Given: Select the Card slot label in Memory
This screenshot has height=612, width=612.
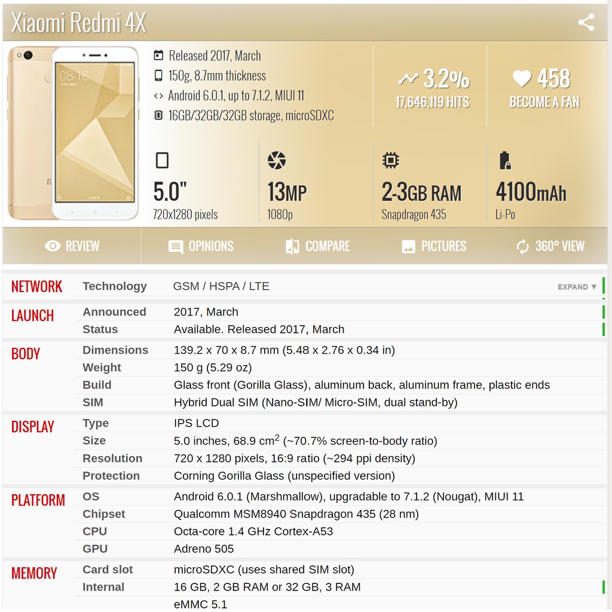Looking at the screenshot, I should pos(108,570).
